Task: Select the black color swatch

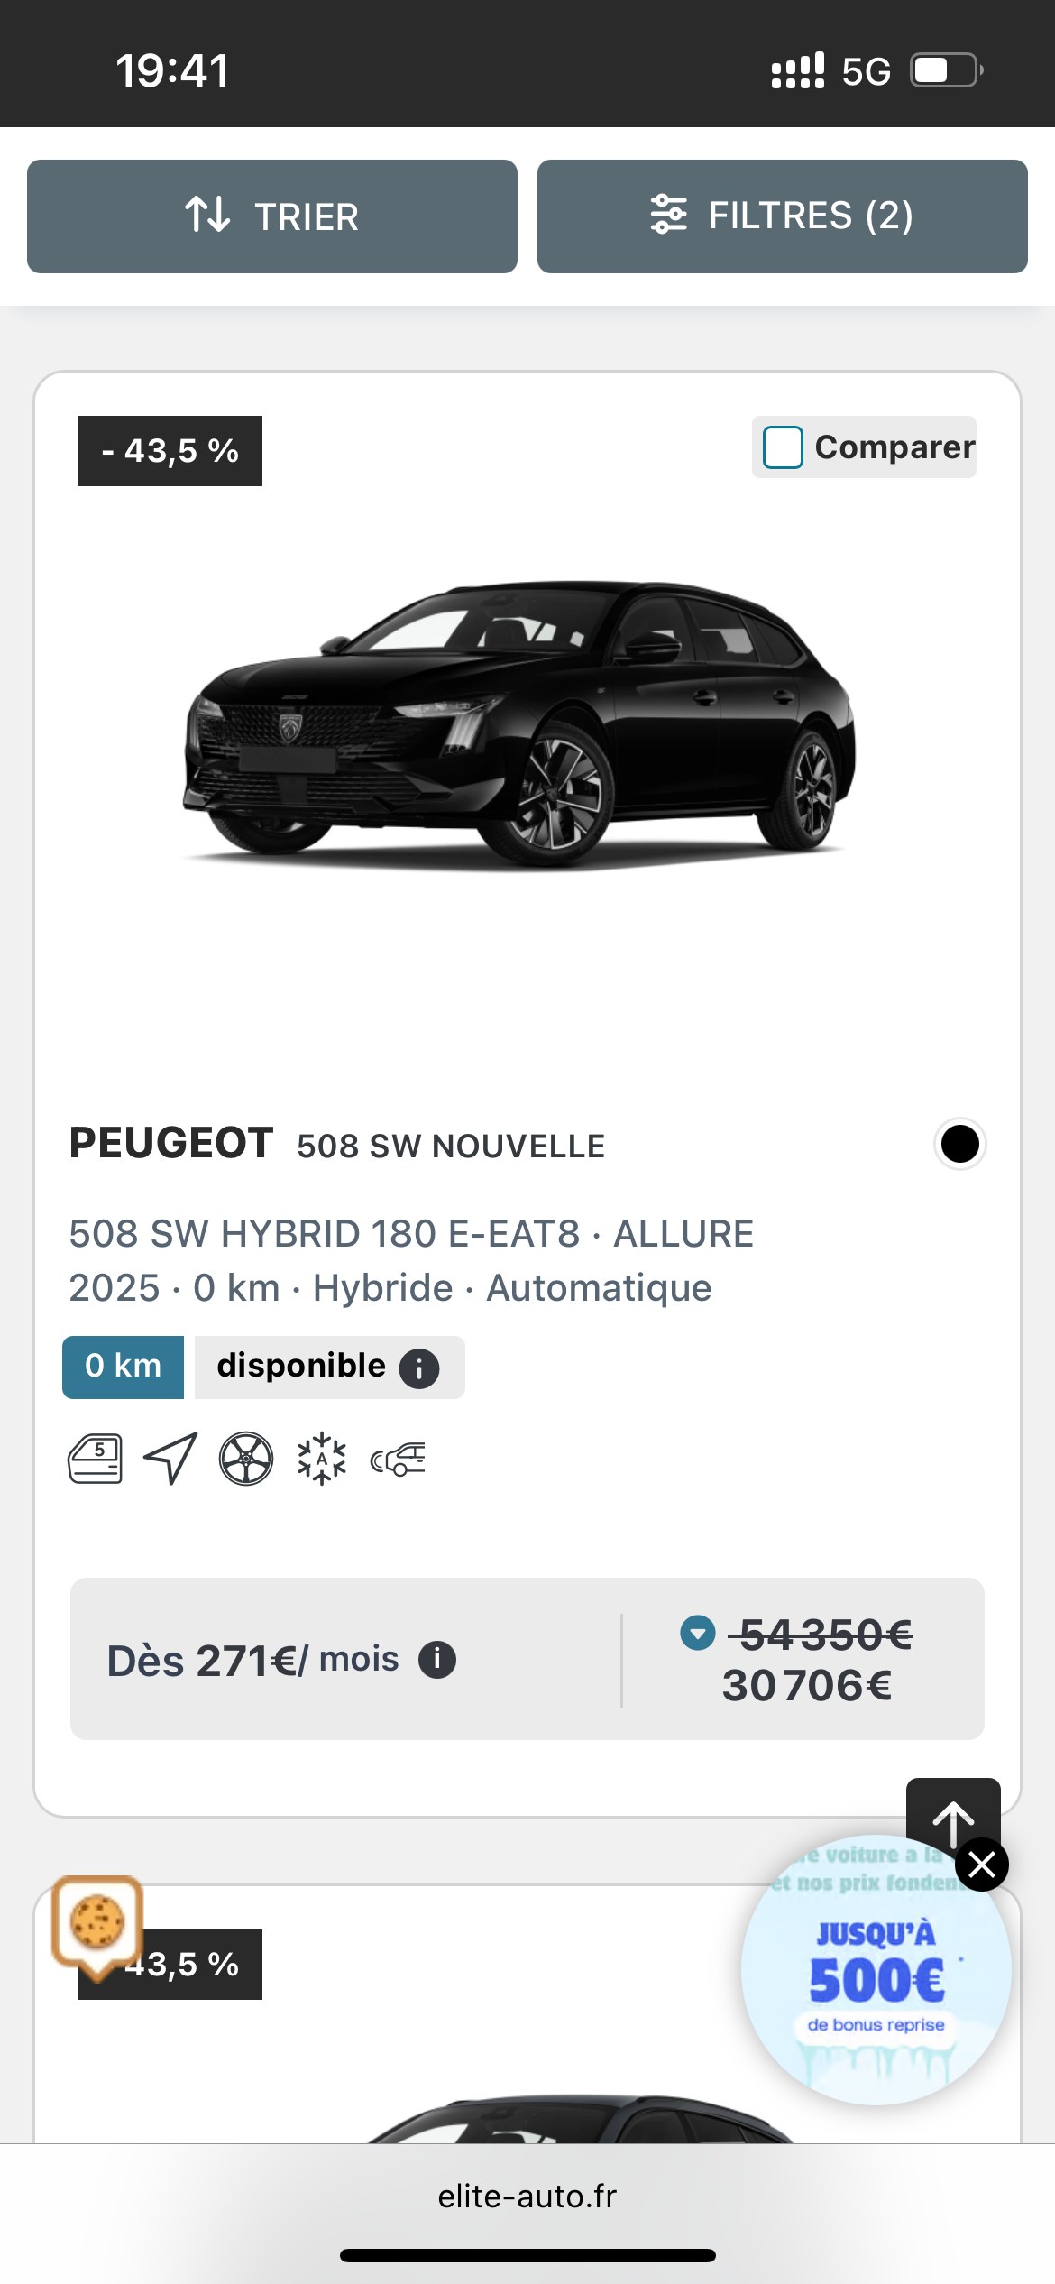Action: (x=959, y=1144)
